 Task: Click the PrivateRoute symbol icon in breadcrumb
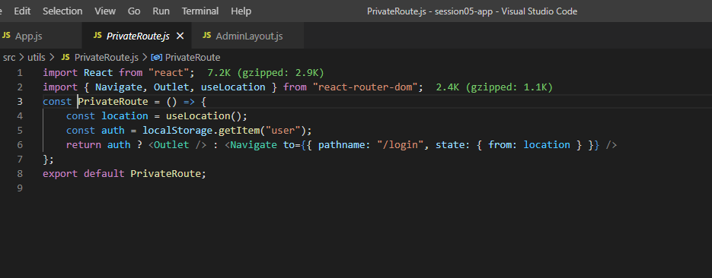157,58
